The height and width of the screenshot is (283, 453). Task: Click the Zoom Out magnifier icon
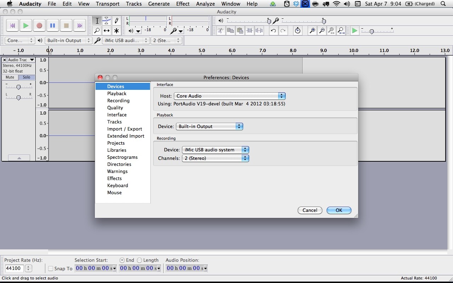coord(322,31)
